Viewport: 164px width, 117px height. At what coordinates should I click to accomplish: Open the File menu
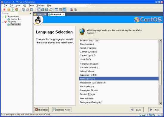pos(5,5)
